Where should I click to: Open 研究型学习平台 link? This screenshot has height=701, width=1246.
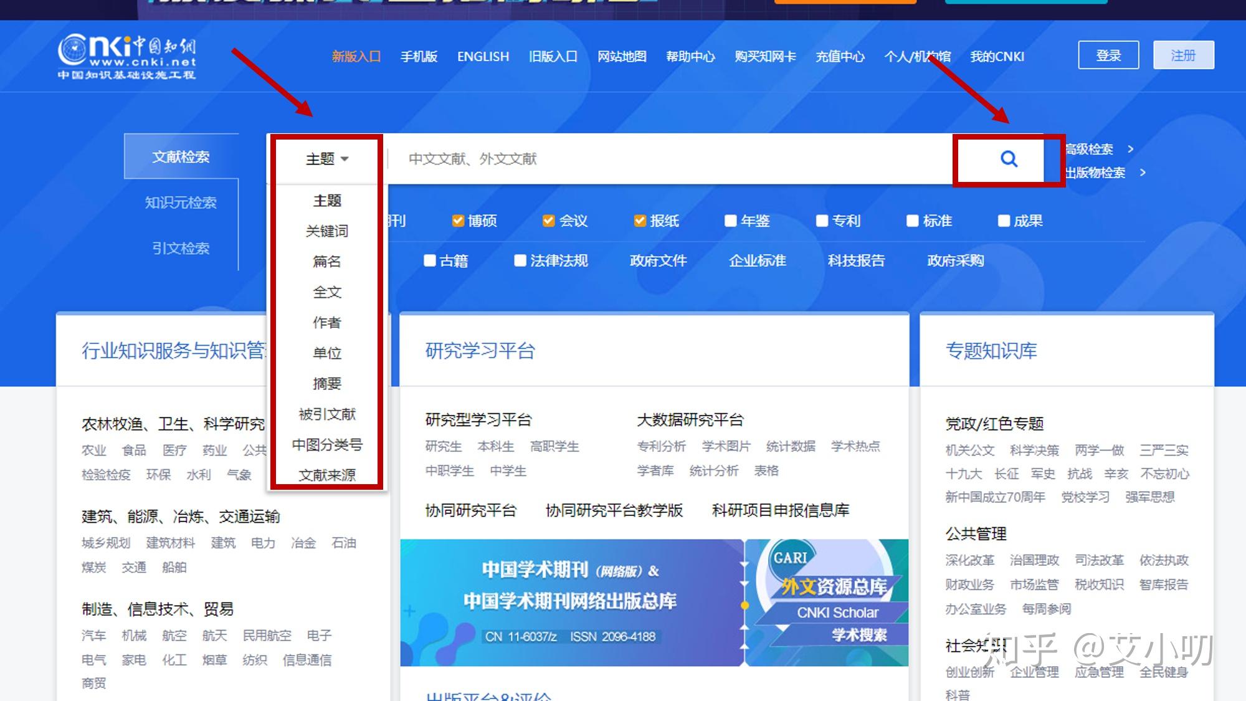(x=478, y=420)
